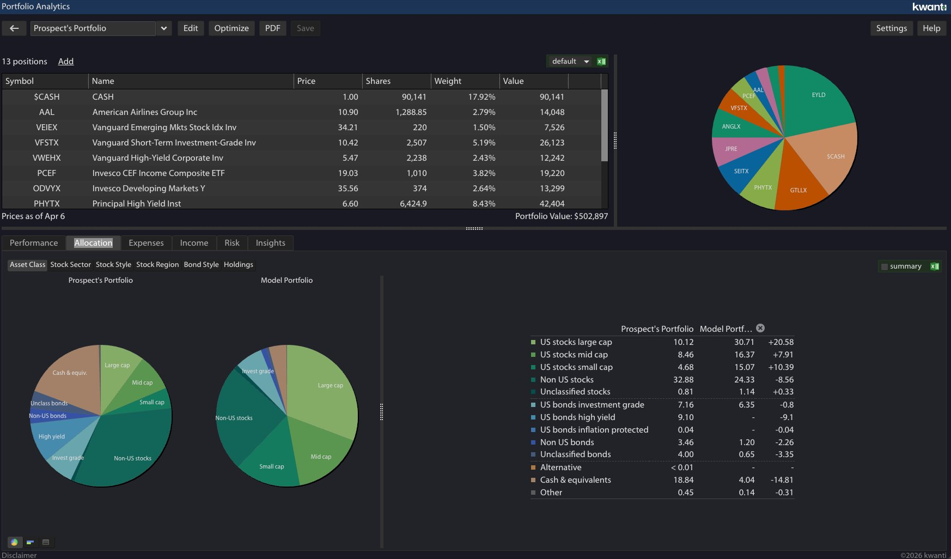Screen dimensions: 951x559
Task: Open the portfolio selector dropdown arrow
Action: tap(163, 28)
